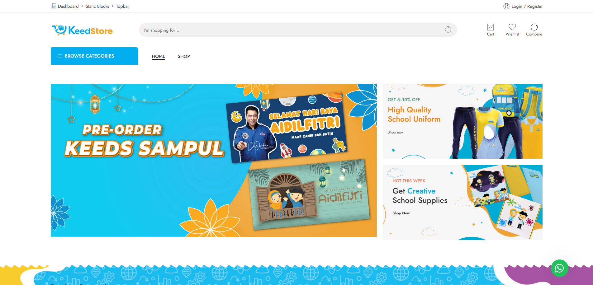
Task: Click the user account icon
Action: tap(506, 6)
